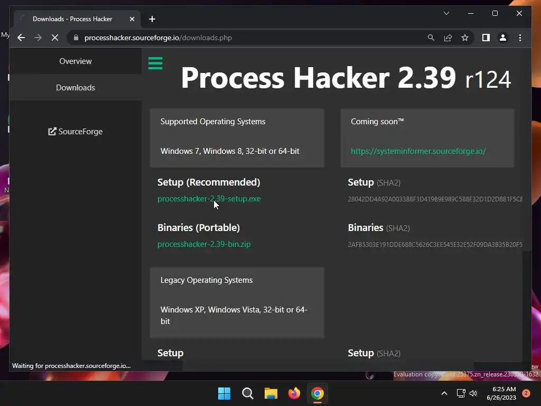Launch Firefox from the taskbar

[294, 393]
